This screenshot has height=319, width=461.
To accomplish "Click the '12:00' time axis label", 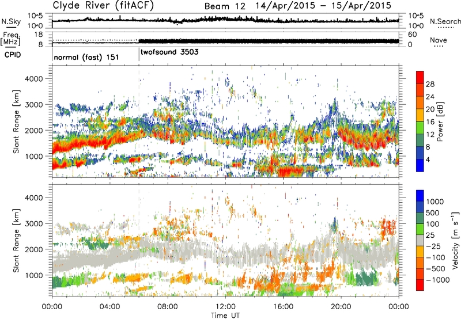I will (225, 307).
